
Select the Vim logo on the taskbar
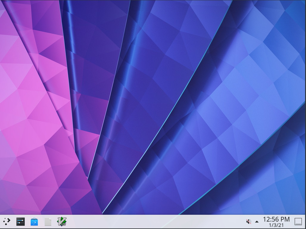pyautogui.click(x=61, y=221)
